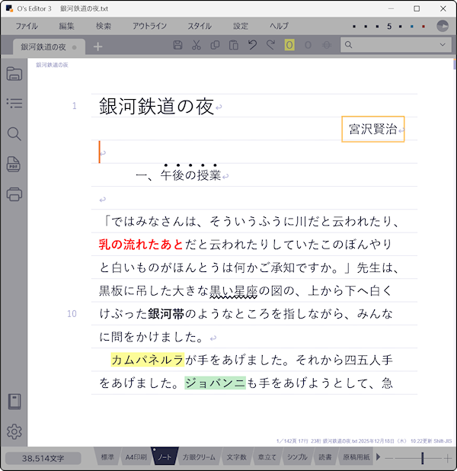The width and height of the screenshot is (457, 471).
Task: Open the outline list icon in sidebar
Action: point(14,104)
